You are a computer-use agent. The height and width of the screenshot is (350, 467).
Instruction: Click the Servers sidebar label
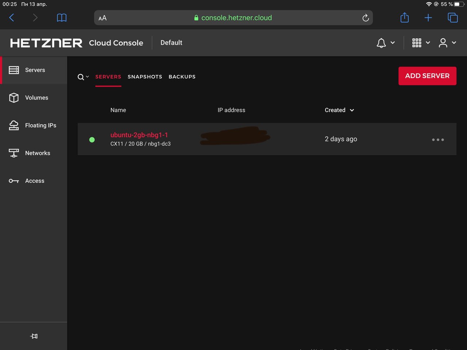pyautogui.click(x=35, y=70)
